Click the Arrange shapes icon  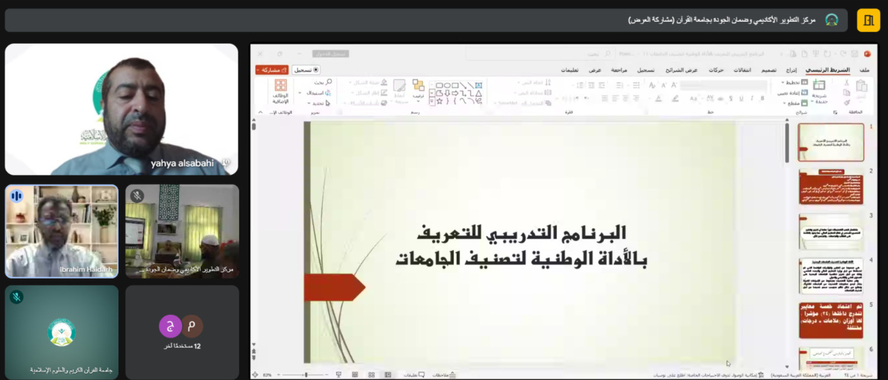[x=418, y=86]
